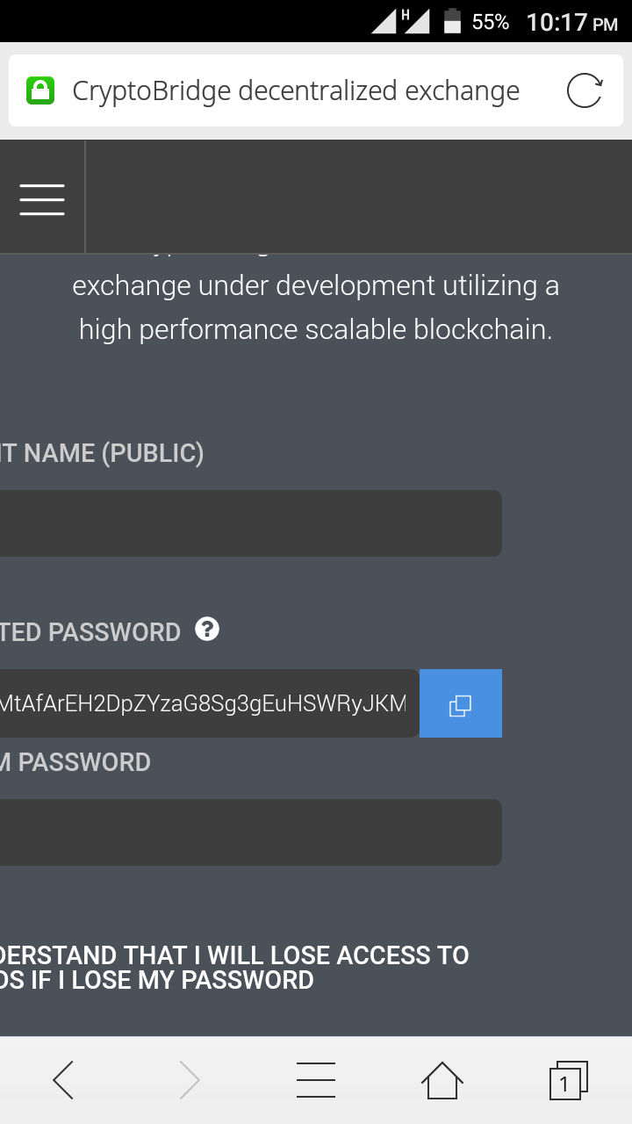Screen dimensions: 632x1124
Task: Focus the account name input field
Action: (x=251, y=523)
